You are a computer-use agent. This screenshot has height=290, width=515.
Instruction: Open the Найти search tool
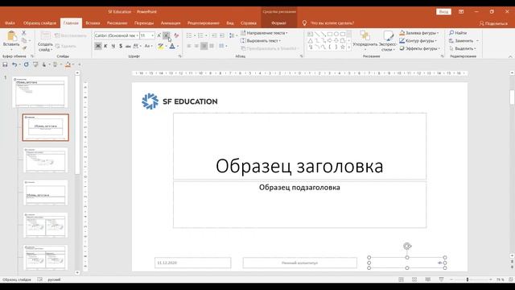pyautogui.click(x=458, y=33)
